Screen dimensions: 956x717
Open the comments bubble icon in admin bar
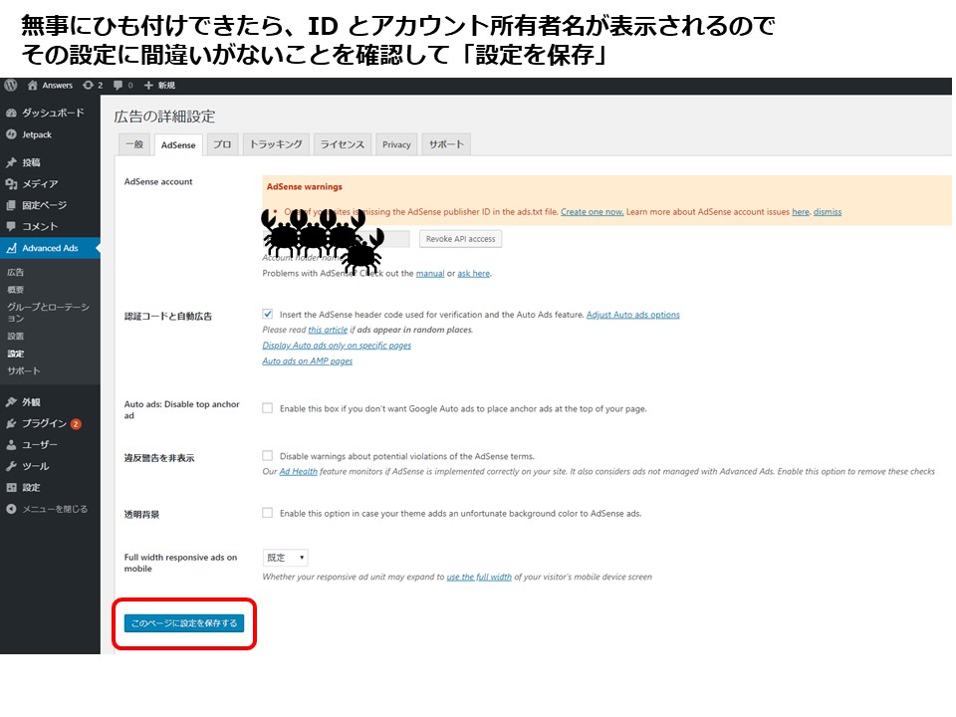118,86
